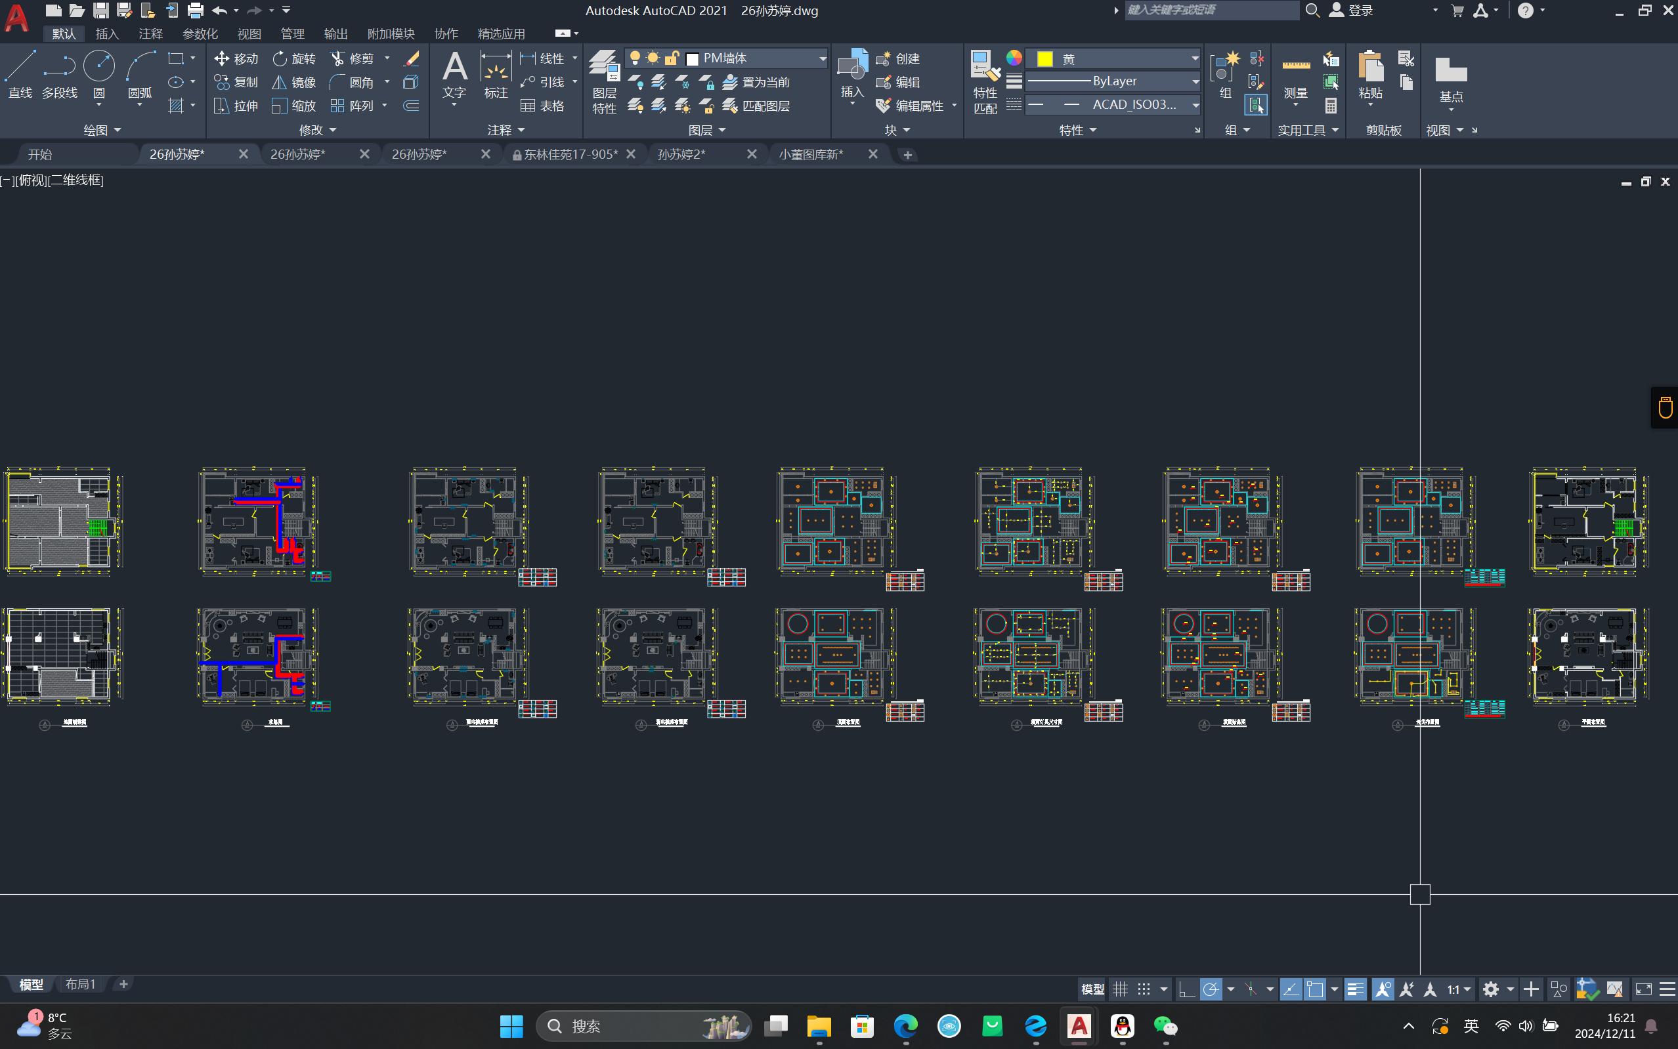Click the yellow color swatch

coord(1044,59)
